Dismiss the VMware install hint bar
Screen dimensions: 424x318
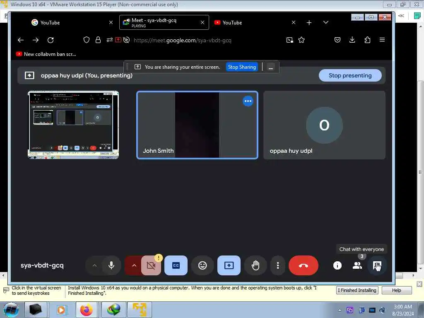419,284
